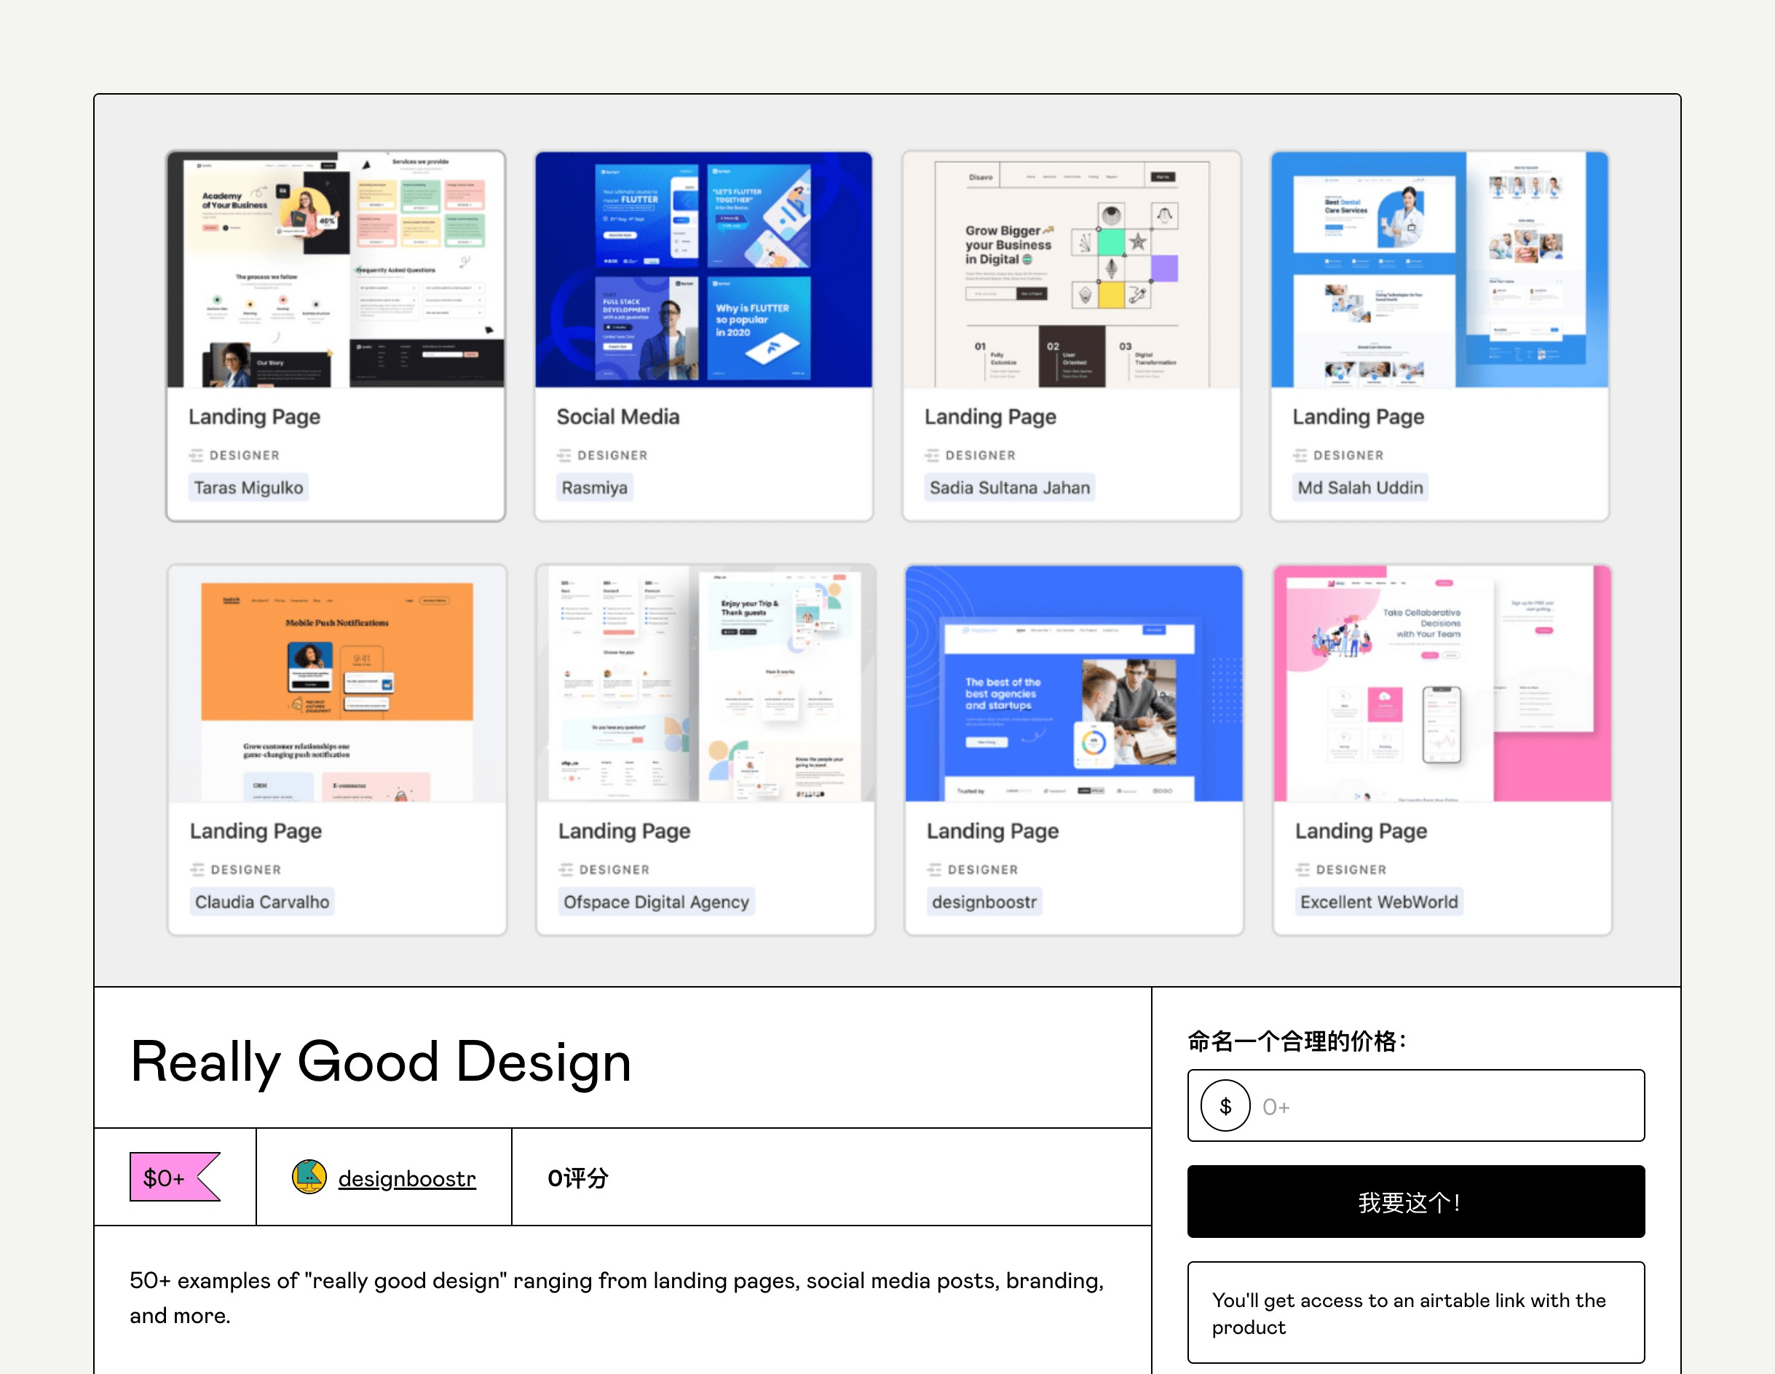Screen dimensions: 1775x1374
Task: Open Claudia Carvalho orange card image
Action: click(337, 683)
